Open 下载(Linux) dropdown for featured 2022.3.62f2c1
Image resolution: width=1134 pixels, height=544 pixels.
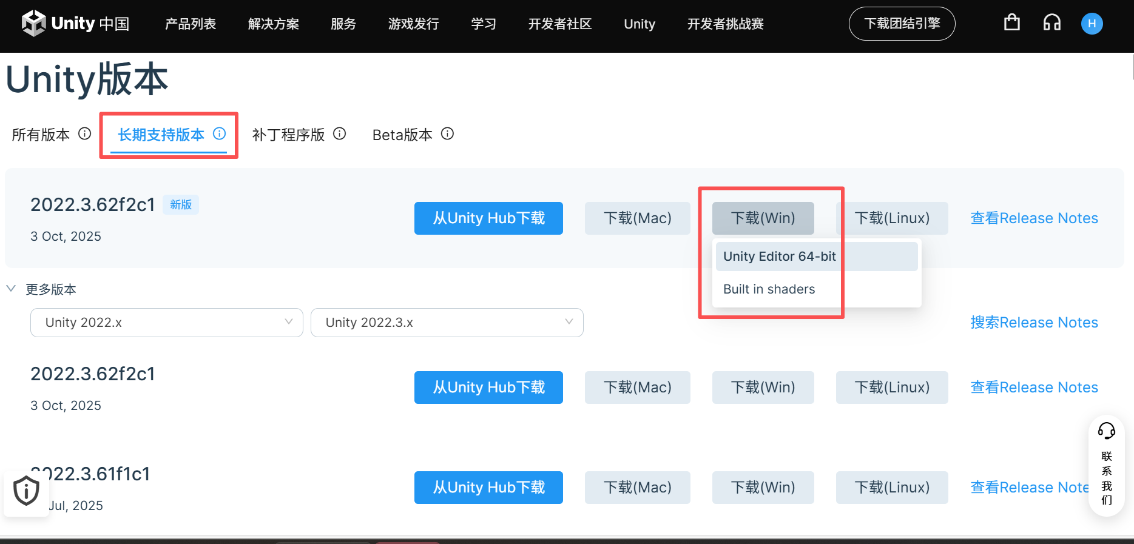[892, 218]
